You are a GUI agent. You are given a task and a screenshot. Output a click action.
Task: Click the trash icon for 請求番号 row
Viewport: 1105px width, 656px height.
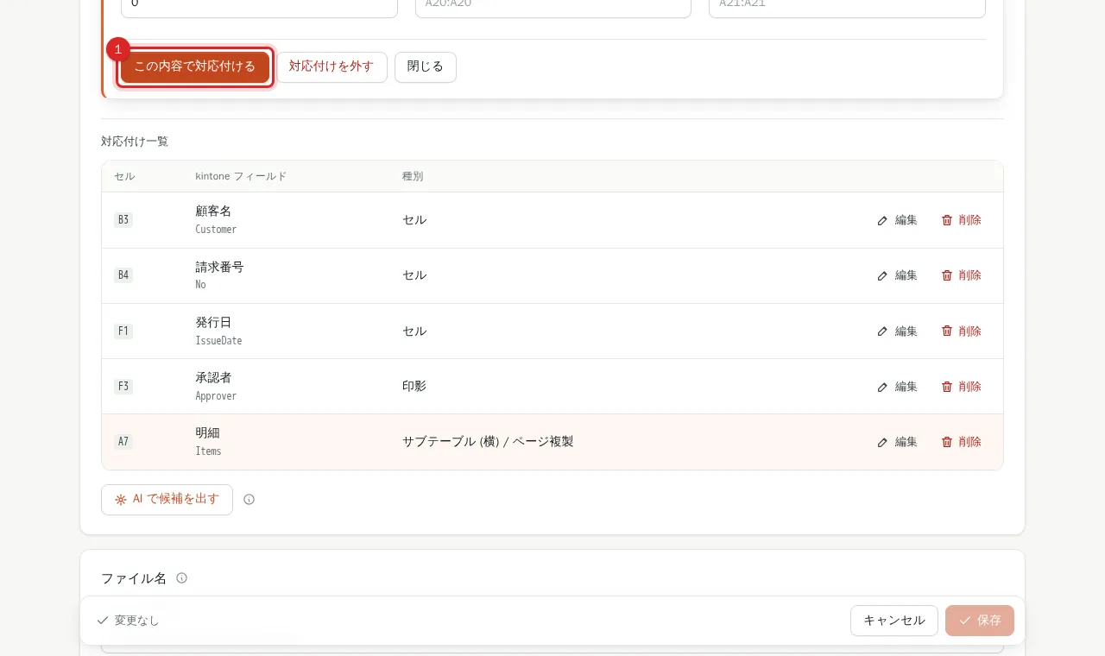click(x=947, y=275)
